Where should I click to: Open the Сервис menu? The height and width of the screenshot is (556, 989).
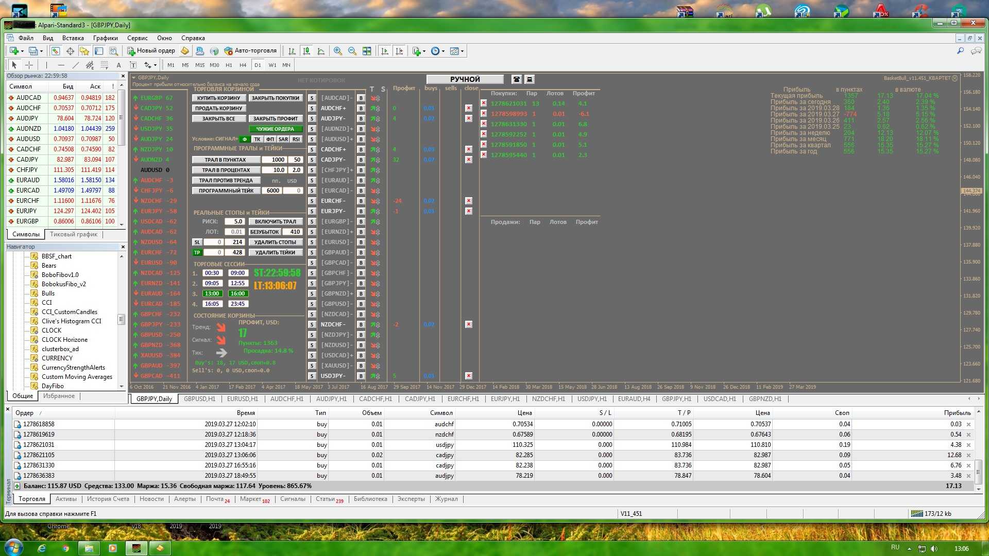(x=137, y=38)
